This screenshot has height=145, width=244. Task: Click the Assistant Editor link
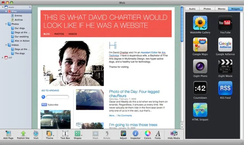coord(149,53)
